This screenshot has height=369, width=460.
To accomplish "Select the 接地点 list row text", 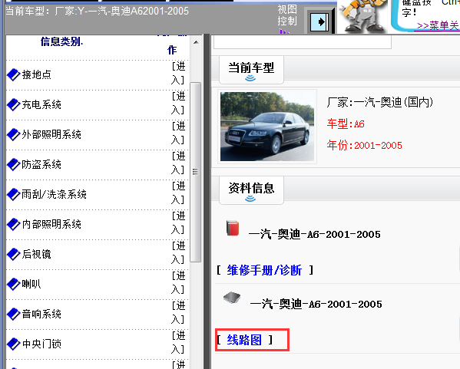I will (x=37, y=74).
